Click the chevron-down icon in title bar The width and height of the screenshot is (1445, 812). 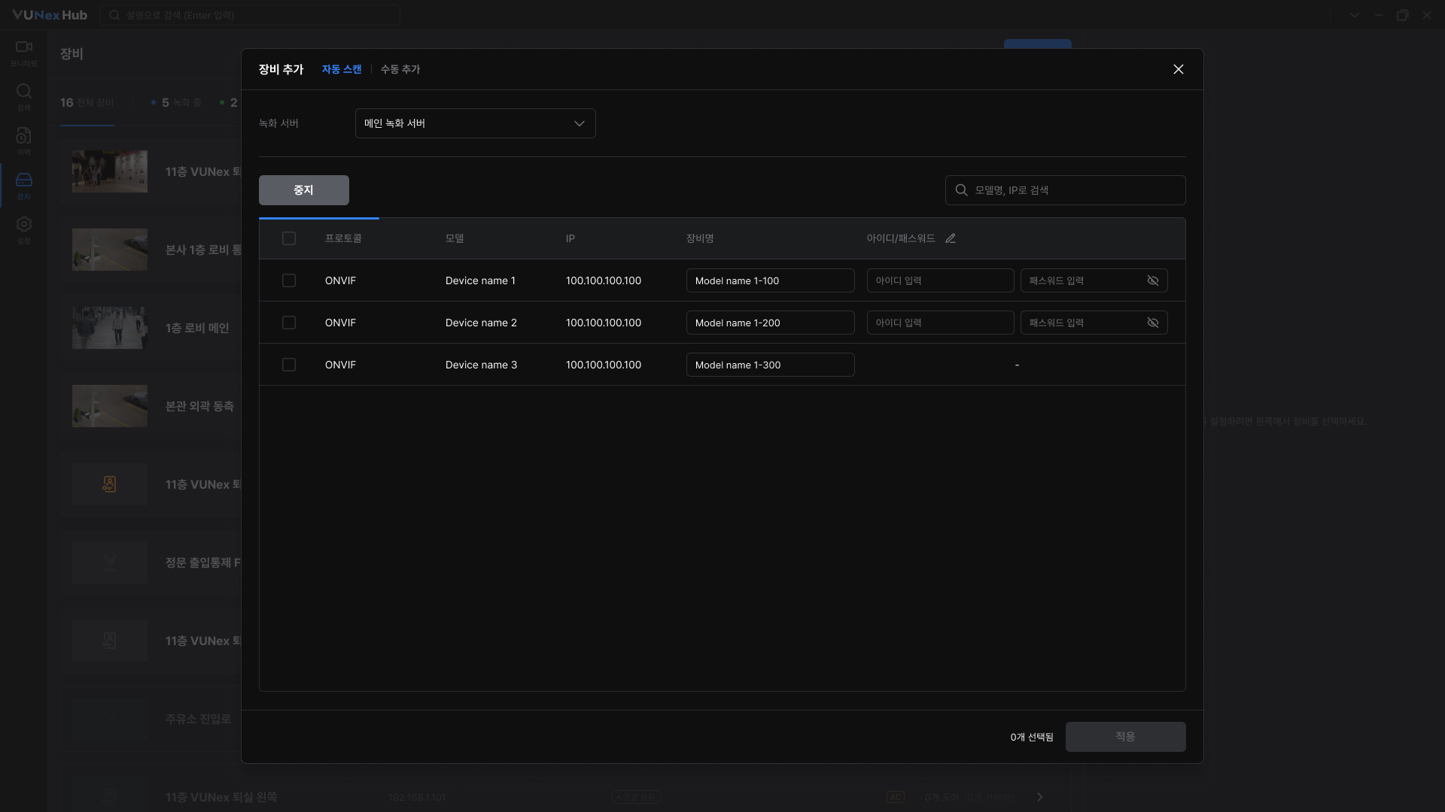click(x=1354, y=15)
